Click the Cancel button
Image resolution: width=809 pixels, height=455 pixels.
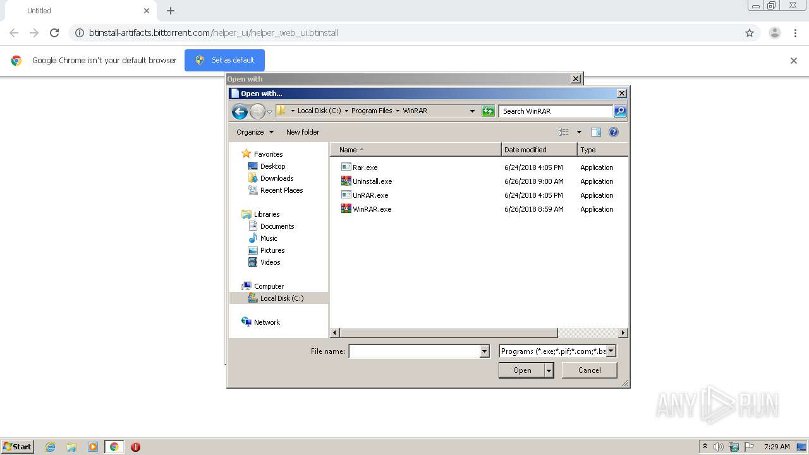(590, 370)
